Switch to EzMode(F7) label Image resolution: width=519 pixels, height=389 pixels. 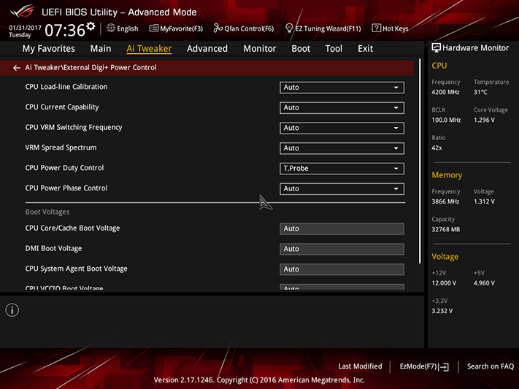(x=418, y=366)
